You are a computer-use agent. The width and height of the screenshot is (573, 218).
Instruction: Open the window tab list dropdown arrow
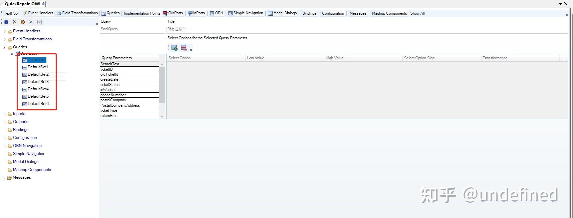561,4
